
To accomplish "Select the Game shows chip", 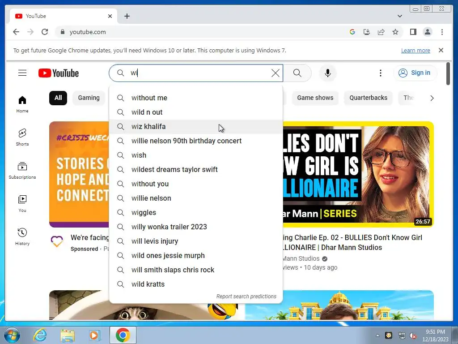I will click(315, 98).
